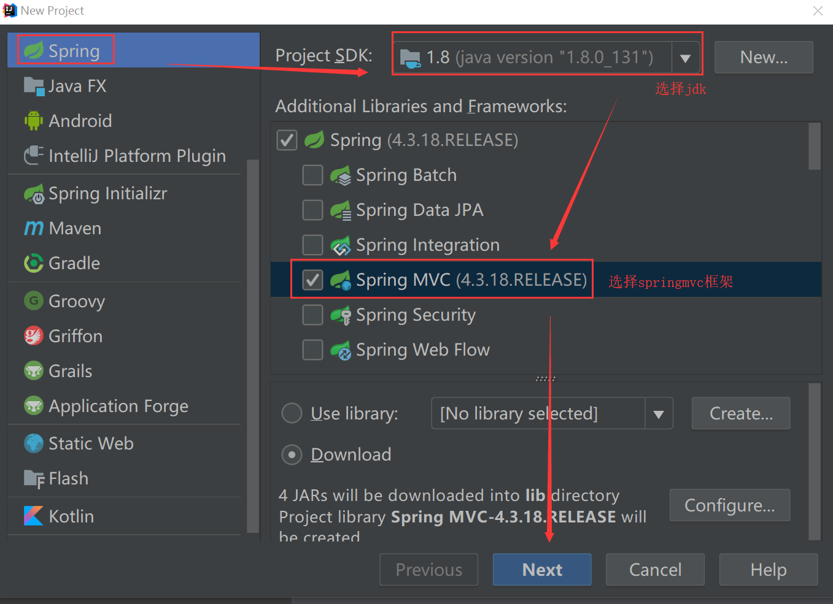This screenshot has height=604, width=833.
Task: Click the Spring Web Flow icon
Action: point(341,350)
